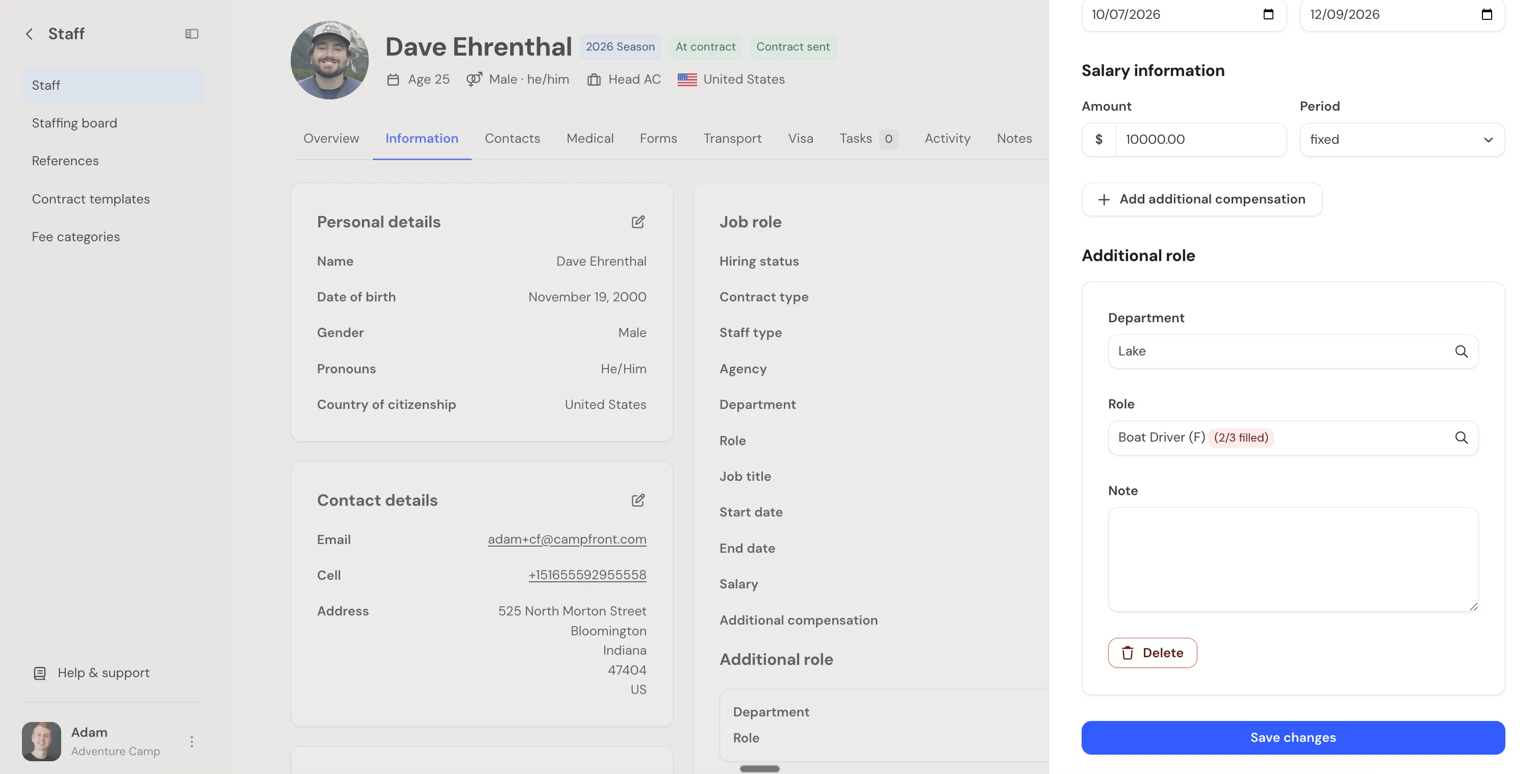Edit Contact details pencil icon
Screen dimensions: 1536x774
638,500
